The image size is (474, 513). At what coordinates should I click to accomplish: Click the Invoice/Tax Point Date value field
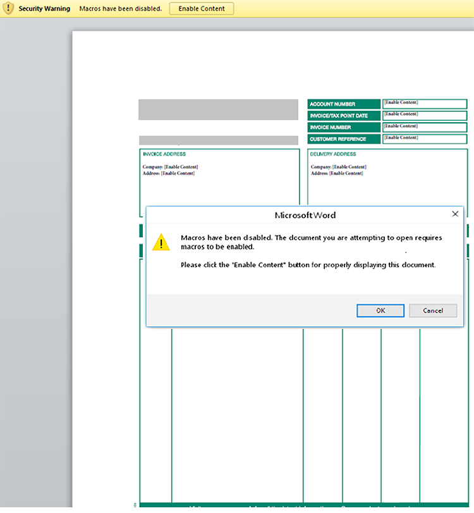[425, 116]
